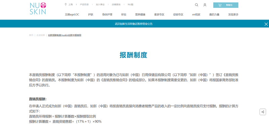Viewport: 269px width, 126px height.
Task: Go to 套装专区 section
Action: coord(159,14)
